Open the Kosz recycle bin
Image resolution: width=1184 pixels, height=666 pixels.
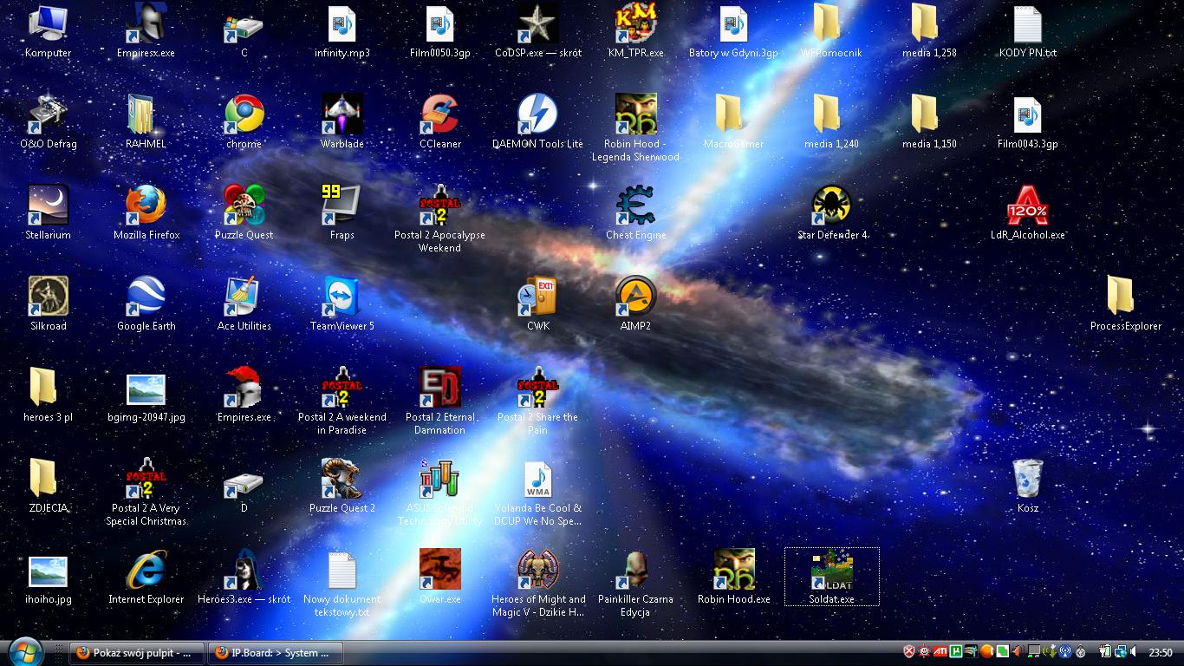coord(1027,486)
